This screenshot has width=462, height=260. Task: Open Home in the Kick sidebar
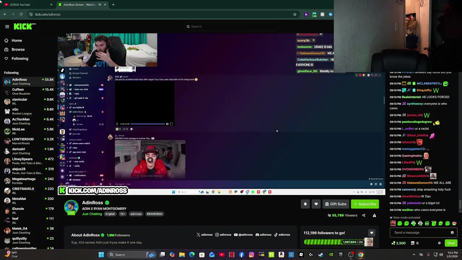click(13, 40)
